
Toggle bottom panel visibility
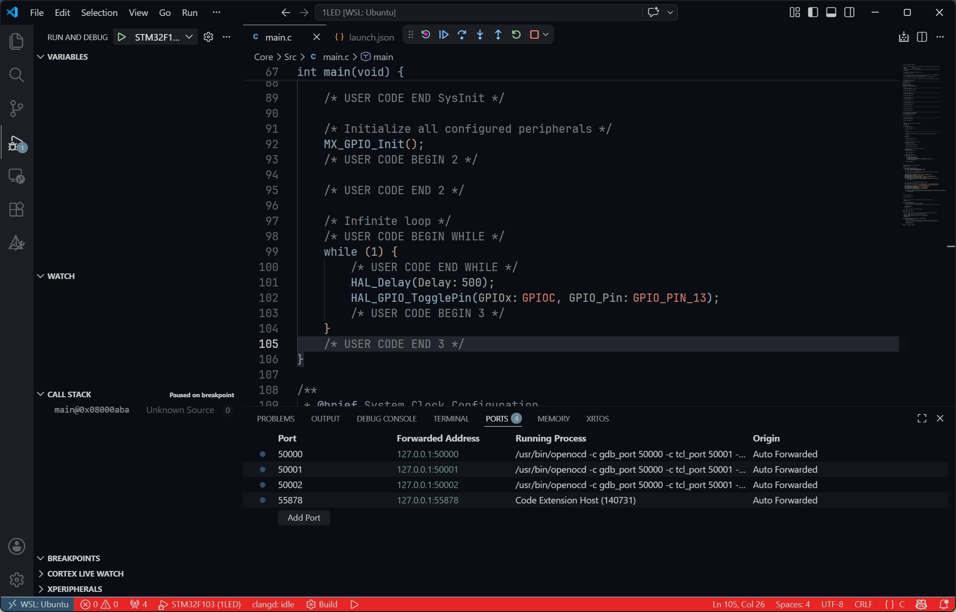pyautogui.click(x=831, y=12)
